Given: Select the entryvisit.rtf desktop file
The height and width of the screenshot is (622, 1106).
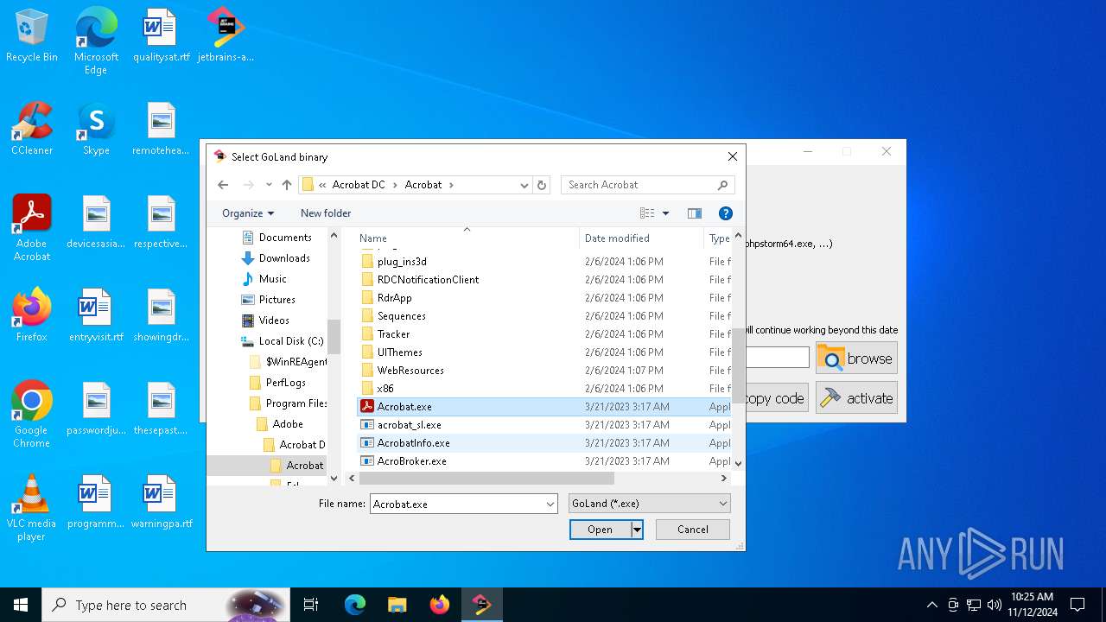Looking at the screenshot, I should tap(96, 315).
